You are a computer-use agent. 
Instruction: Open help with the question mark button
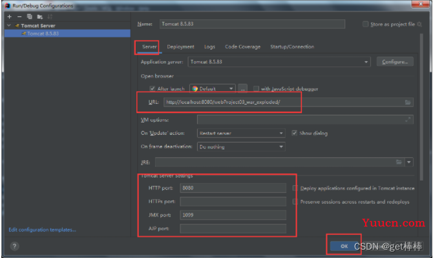pyautogui.click(x=14, y=246)
